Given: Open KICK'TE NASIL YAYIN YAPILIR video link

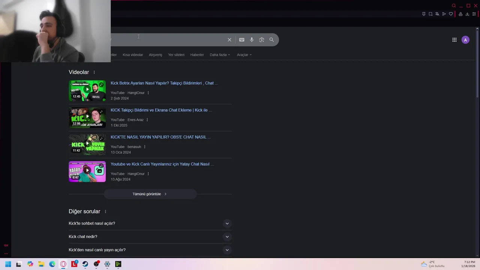Looking at the screenshot, I should (160, 137).
